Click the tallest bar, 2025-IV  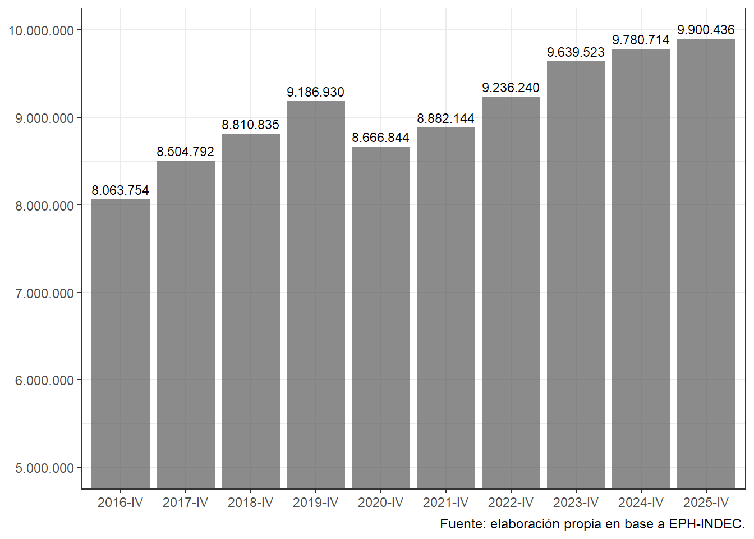[706, 264]
